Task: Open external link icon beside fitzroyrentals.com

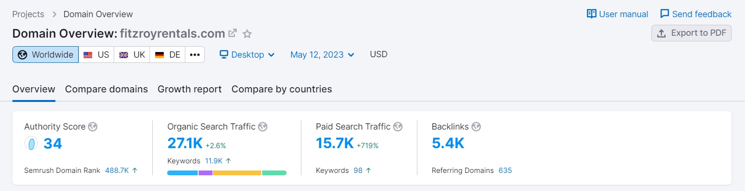Action: [x=233, y=33]
